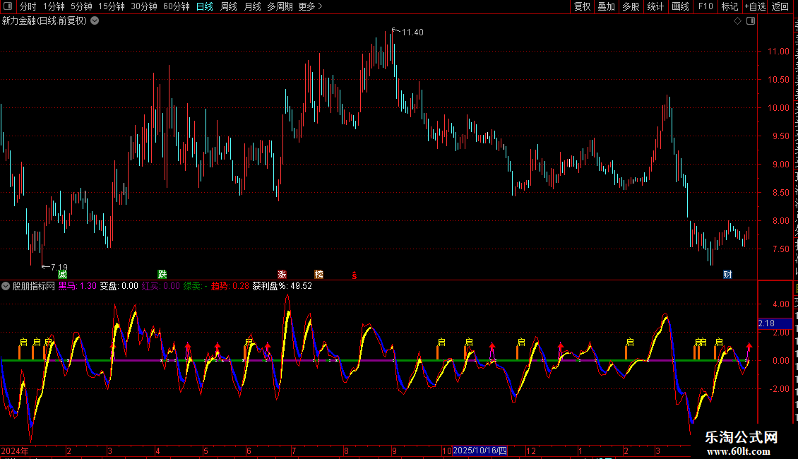Click the 股朋指标网 indicator name

(34, 286)
